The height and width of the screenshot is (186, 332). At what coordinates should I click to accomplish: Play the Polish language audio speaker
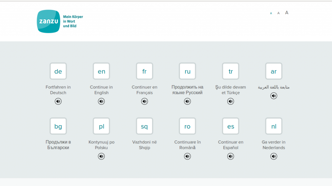coord(101,156)
